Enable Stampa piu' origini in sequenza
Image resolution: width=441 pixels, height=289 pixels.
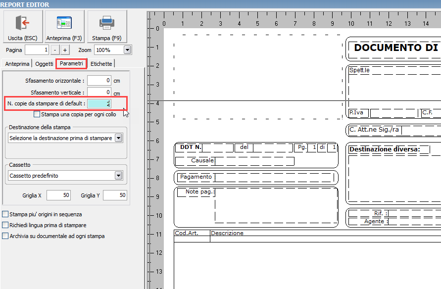pyautogui.click(x=5, y=214)
